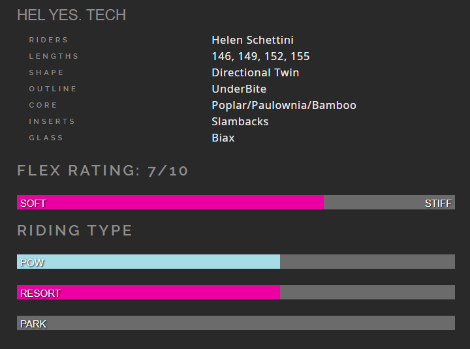Screen dimensions: 470x349
Task: Click the grey PARK riding bar
Action: coord(236,323)
